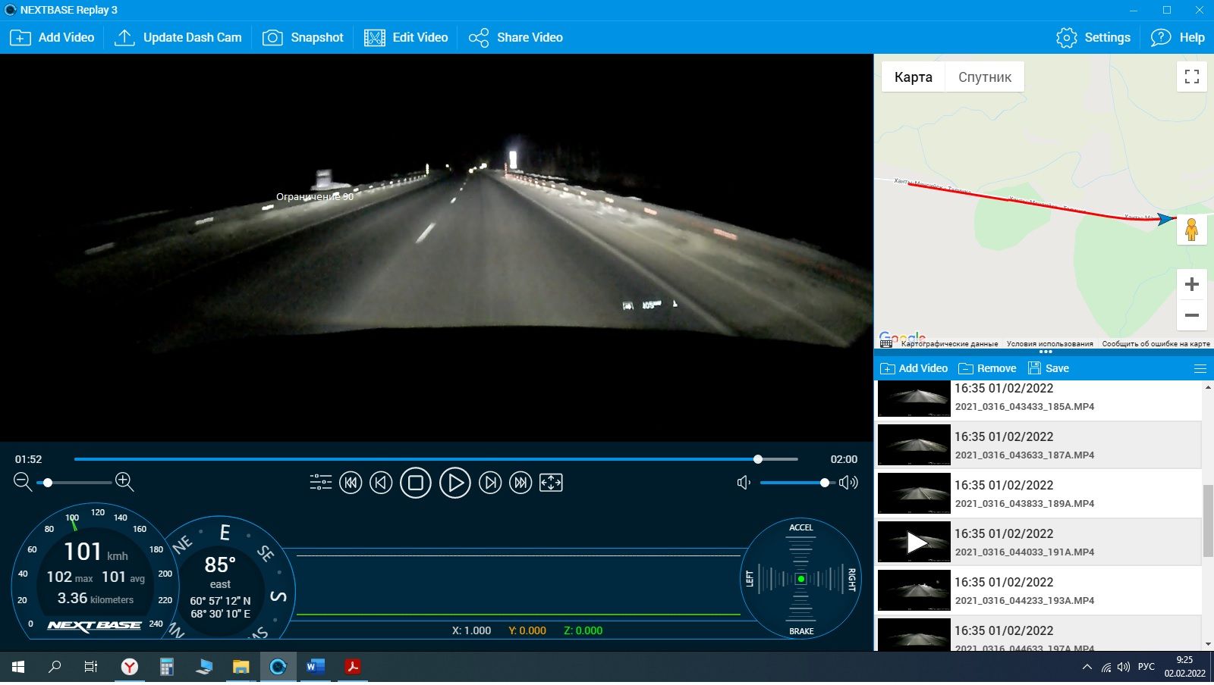1214x685 pixels.
Task: Click the video timeline progress bar
Action: pos(436,459)
